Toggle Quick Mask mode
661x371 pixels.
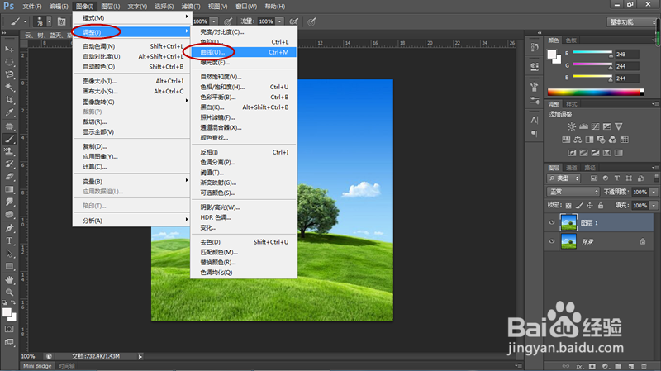click(9, 329)
